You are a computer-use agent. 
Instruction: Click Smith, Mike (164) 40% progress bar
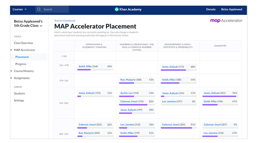[x=95, y=70]
